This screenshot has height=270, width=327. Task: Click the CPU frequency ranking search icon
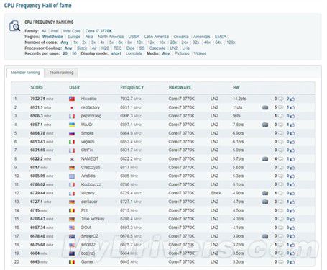tap(14, 26)
